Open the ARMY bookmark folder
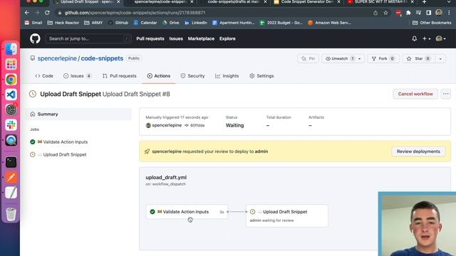The width and height of the screenshot is (456, 256). [x=93, y=23]
